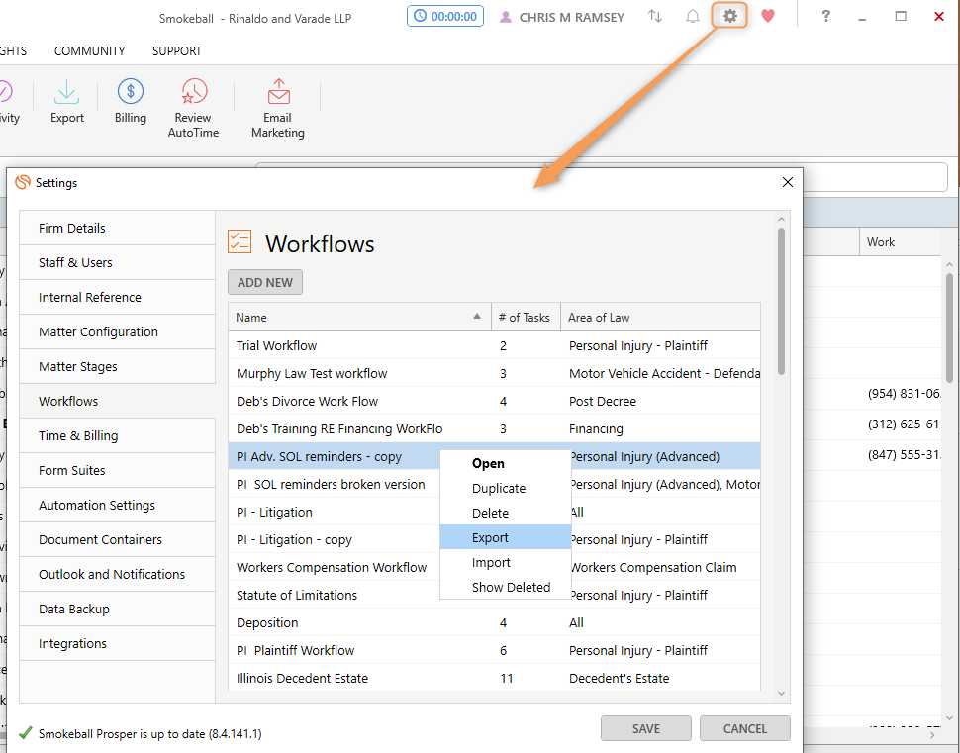Click the workflow list scrollbar down arrow
This screenshot has width=960, height=753.
click(782, 693)
